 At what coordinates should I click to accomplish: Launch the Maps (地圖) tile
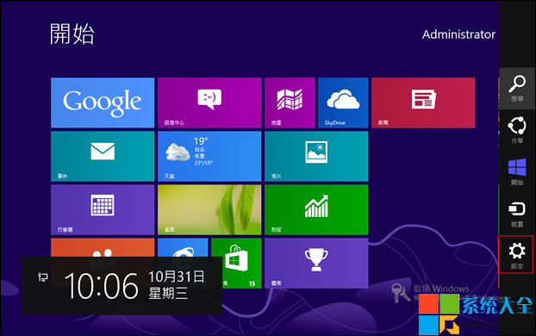290,103
